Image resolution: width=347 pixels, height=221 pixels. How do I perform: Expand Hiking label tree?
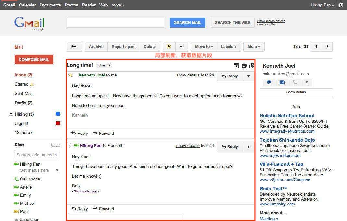tap(11, 114)
